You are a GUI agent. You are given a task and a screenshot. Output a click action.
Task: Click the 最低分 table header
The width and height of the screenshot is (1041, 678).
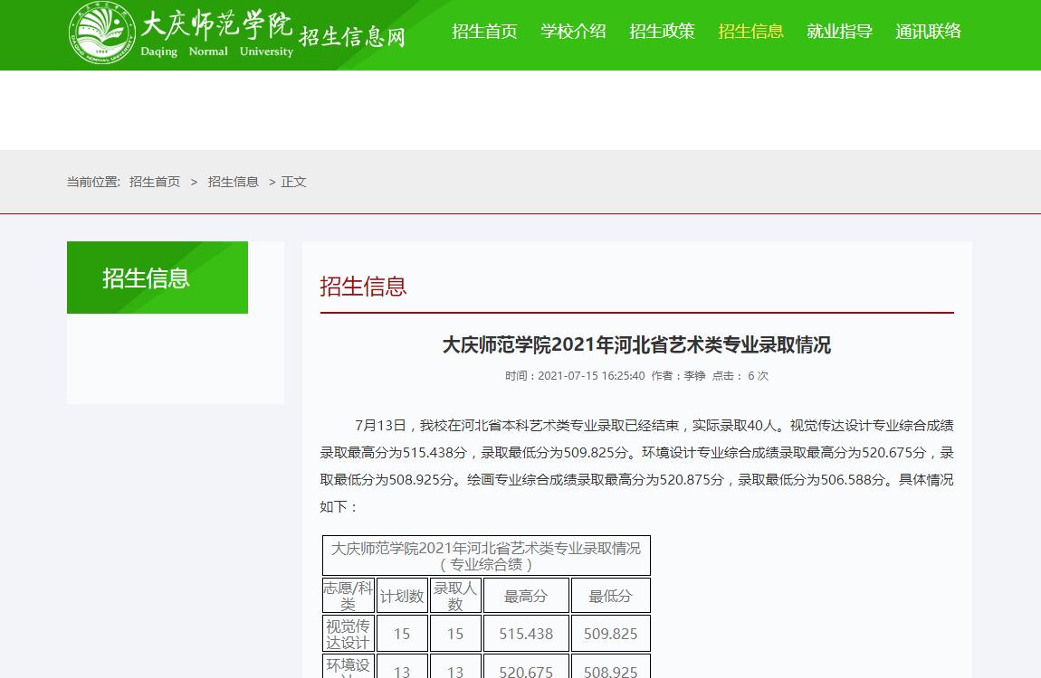610,596
